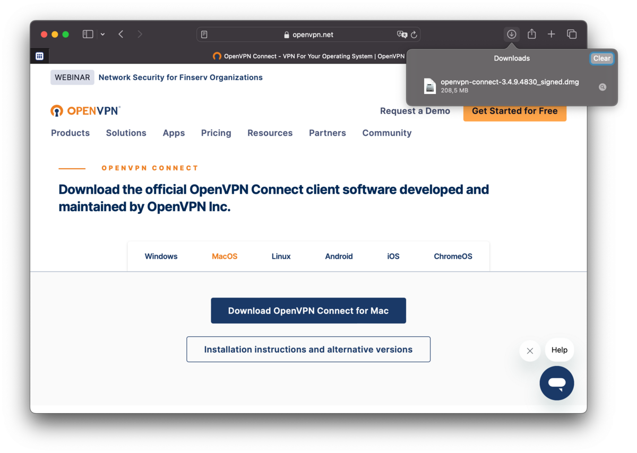Toggle the Downloads toolbar button
Viewport: 637px width, 453px height.
tap(511, 34)
